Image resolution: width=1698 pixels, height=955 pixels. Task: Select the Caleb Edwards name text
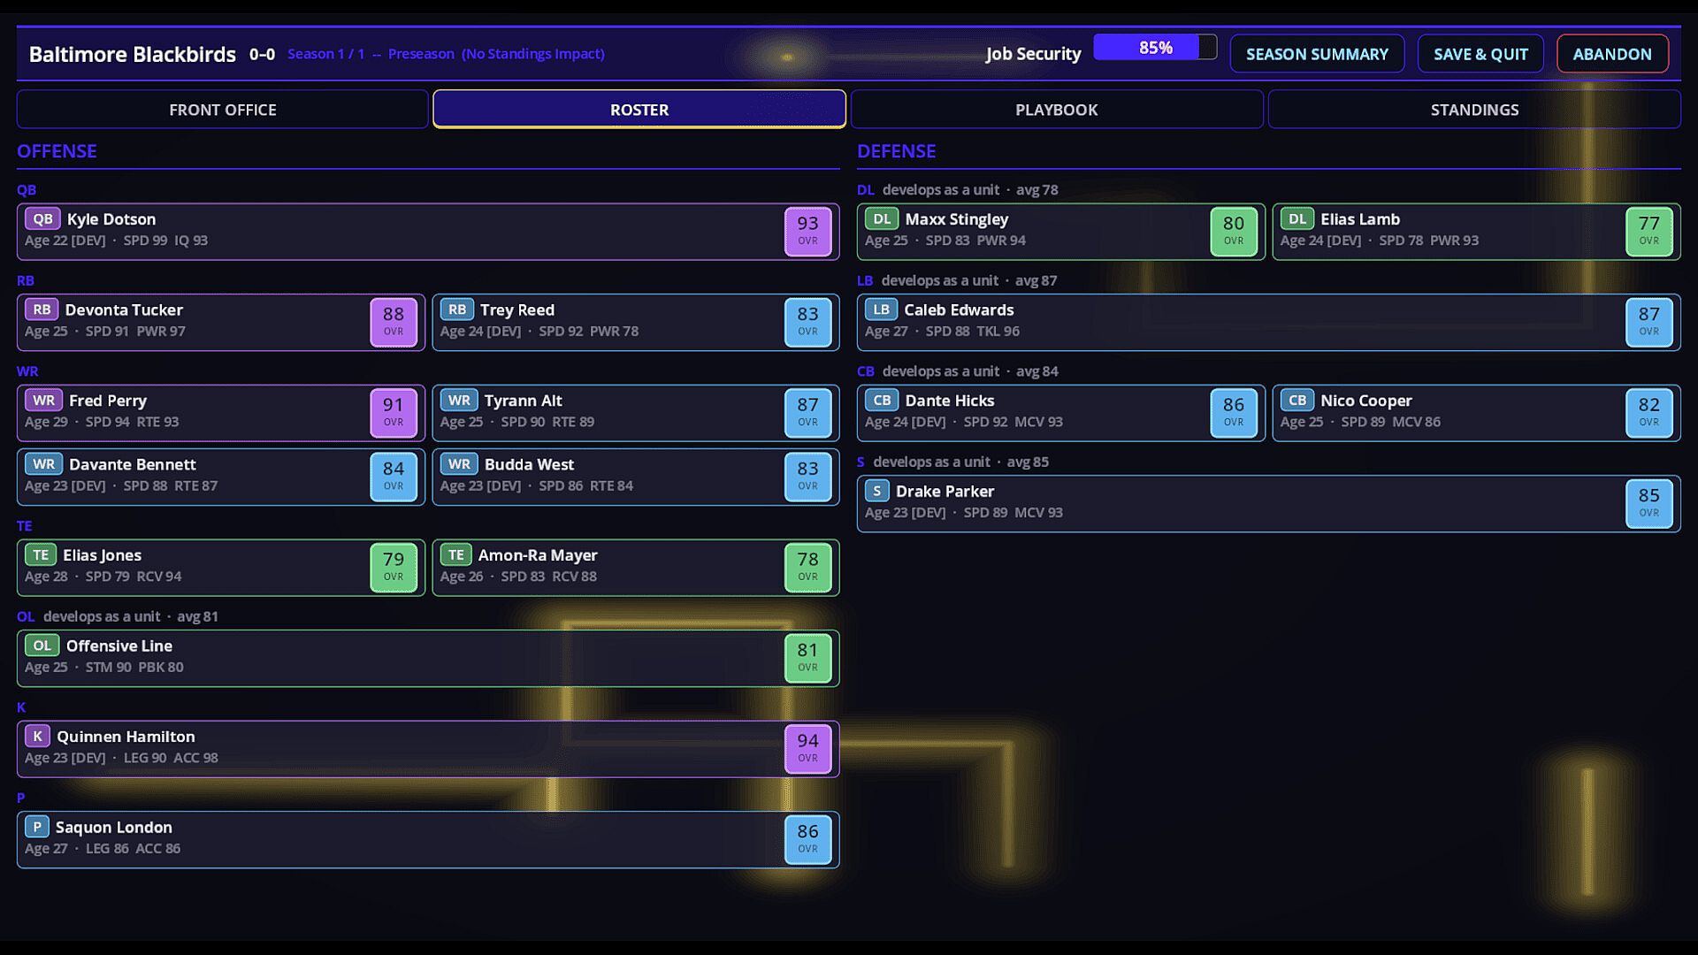pos(959,310)
